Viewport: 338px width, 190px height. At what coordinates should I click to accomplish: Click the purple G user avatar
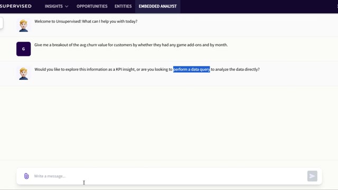click(23, 49)
